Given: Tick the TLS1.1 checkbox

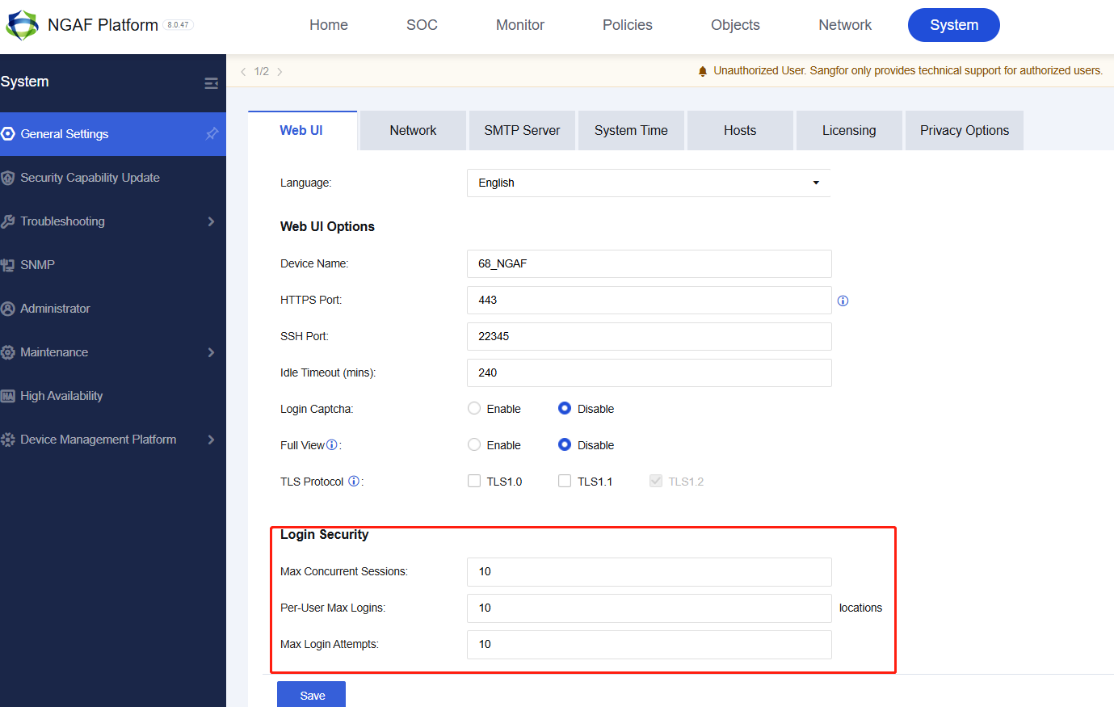Looking at the screenshot, I should (565, 482).
